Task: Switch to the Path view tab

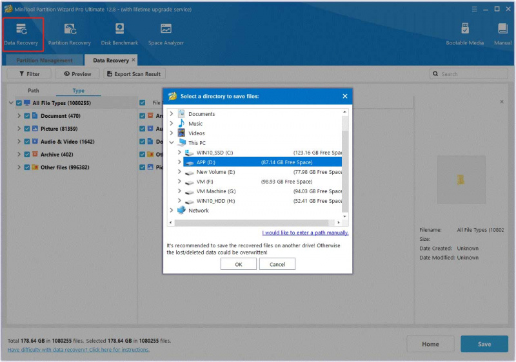Action: tap(34, 90)
